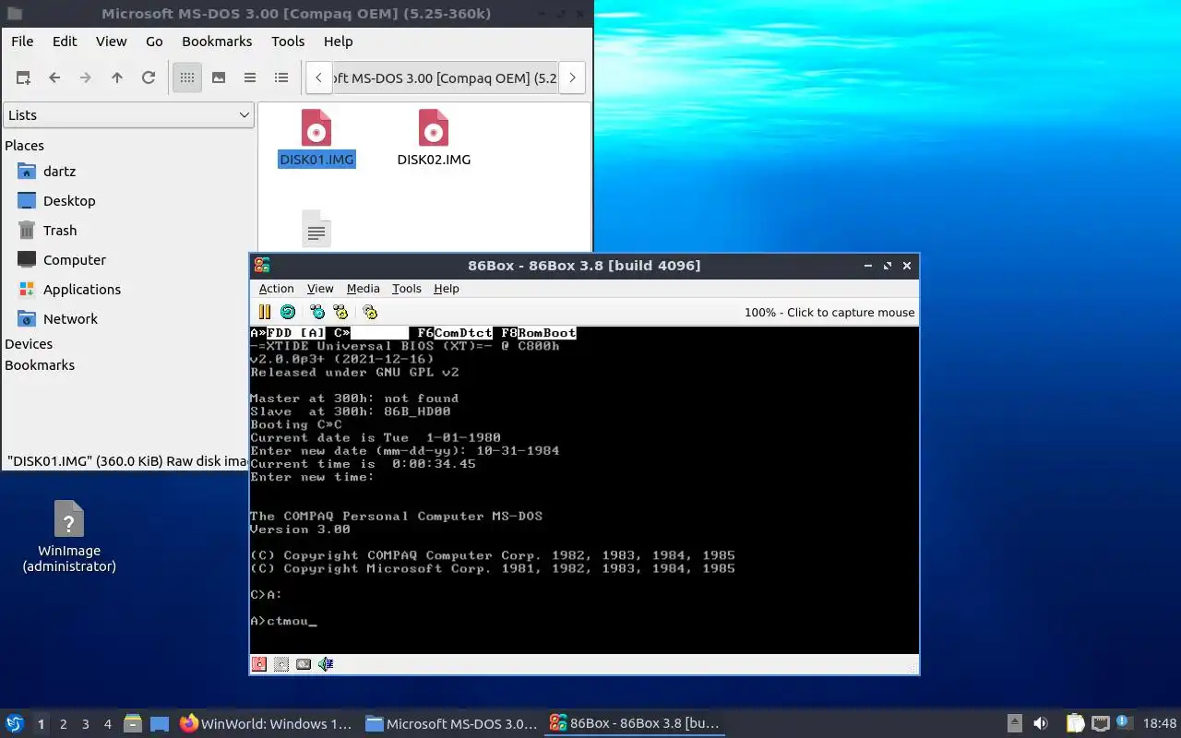1181x738 pixels.
Task: Switch to 86Box taskbar window
Action: (635, 724)
